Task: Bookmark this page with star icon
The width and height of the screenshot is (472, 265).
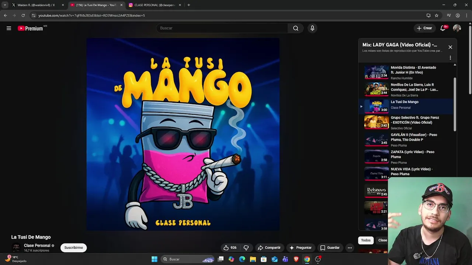Action: point(437,15)
